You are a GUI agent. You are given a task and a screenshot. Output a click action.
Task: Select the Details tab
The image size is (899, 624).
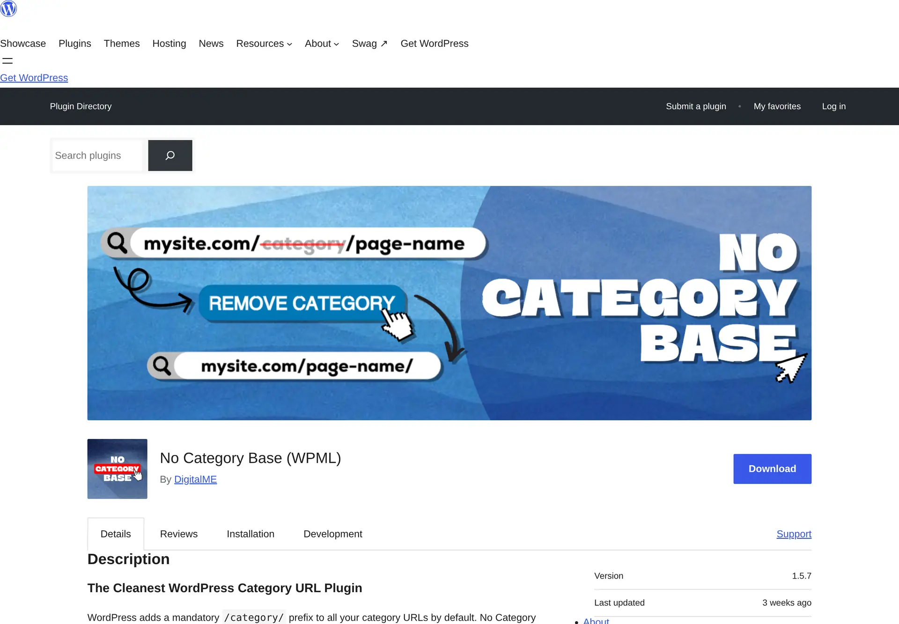click(x=116, y=534)
